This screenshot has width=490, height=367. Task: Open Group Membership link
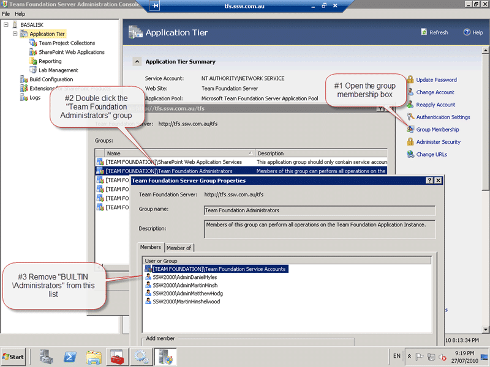[x=437, y=130]
